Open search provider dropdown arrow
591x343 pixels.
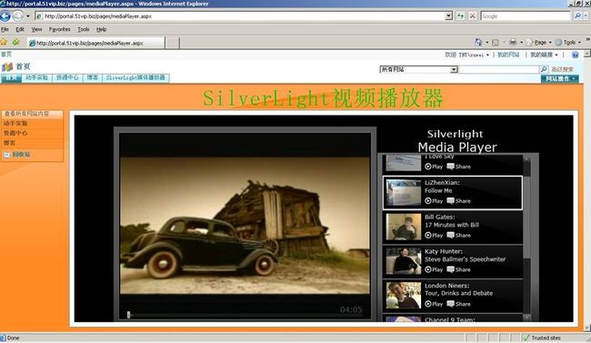[x=586, y=16]
